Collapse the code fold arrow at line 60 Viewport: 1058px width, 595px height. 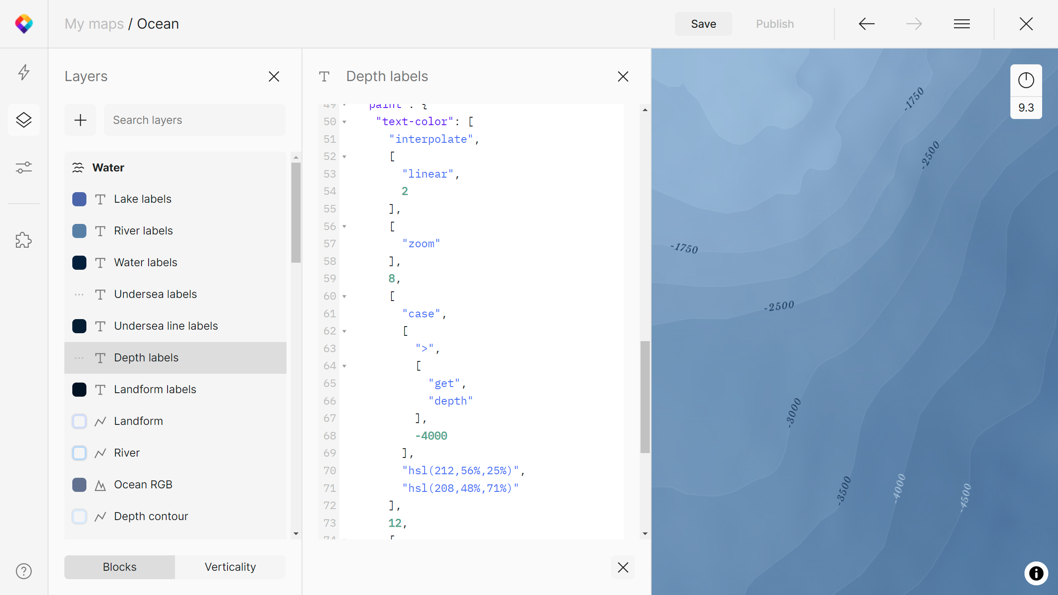pos(344,296)
